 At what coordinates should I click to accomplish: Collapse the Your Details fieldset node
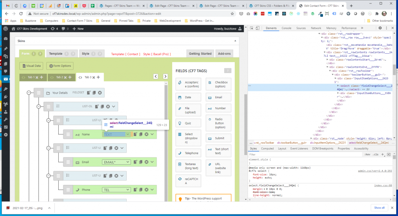click(29, 93)
